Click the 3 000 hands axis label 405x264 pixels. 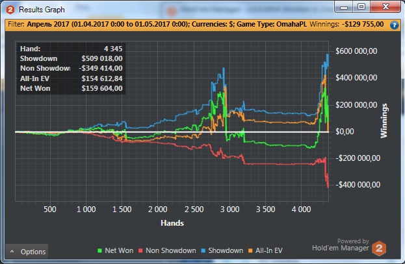click(229, 209)
